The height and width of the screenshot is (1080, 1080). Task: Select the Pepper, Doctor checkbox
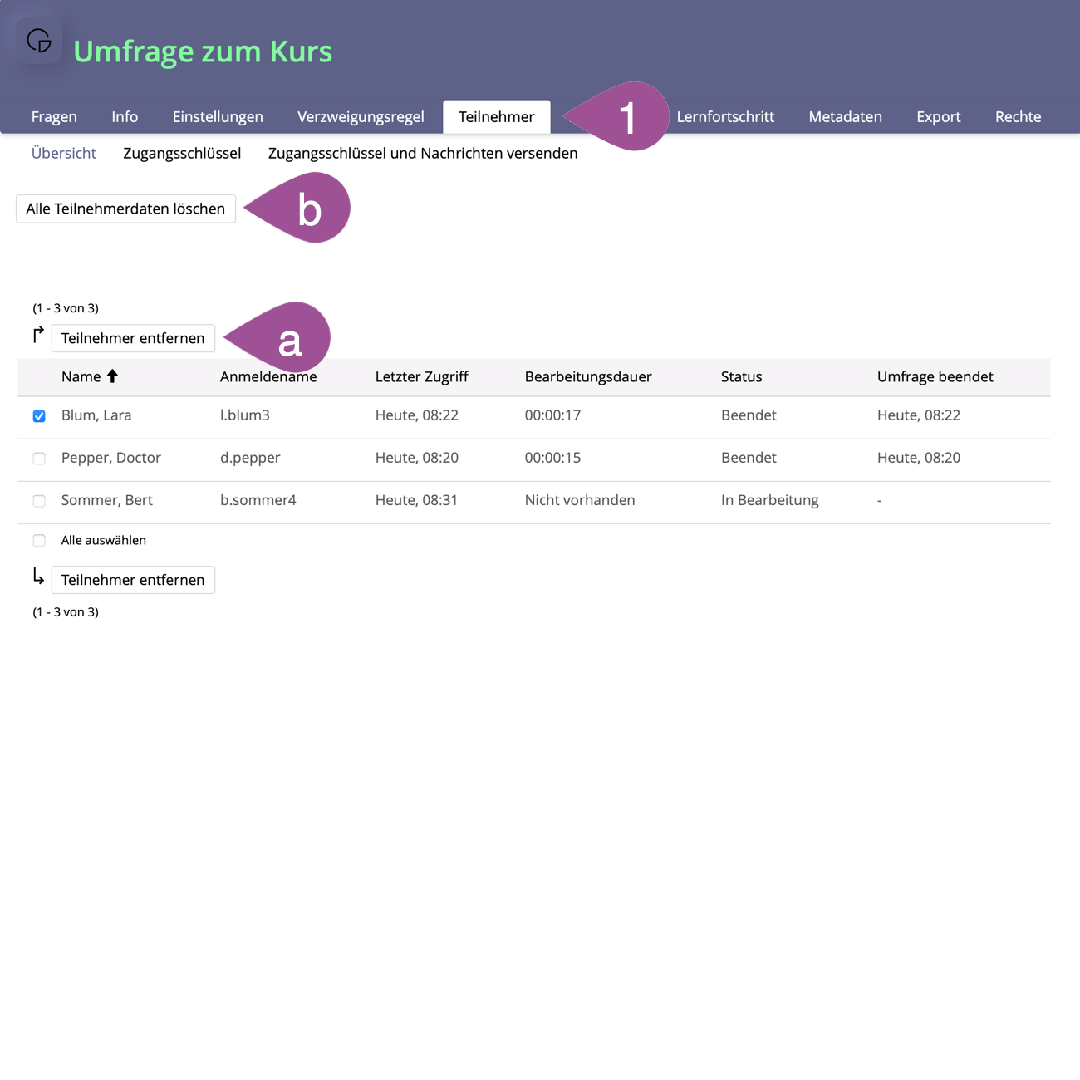(39, 459)
